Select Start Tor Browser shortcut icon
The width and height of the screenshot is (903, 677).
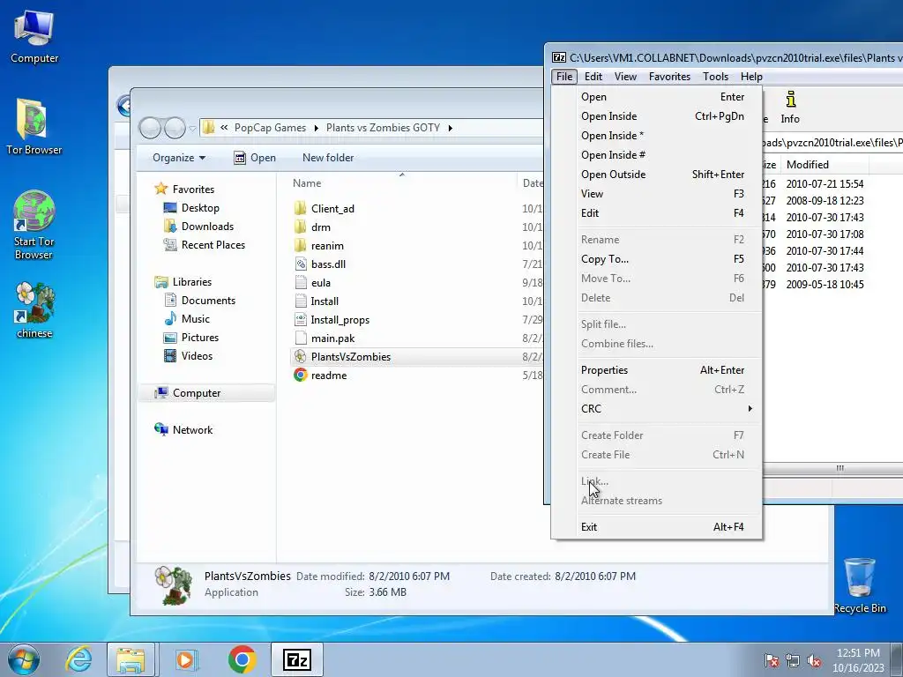(34, 225)
